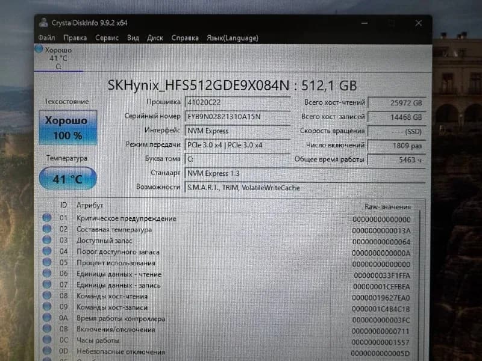Open the Файл menu
The image size is (482, 361).
coord(47,38)
